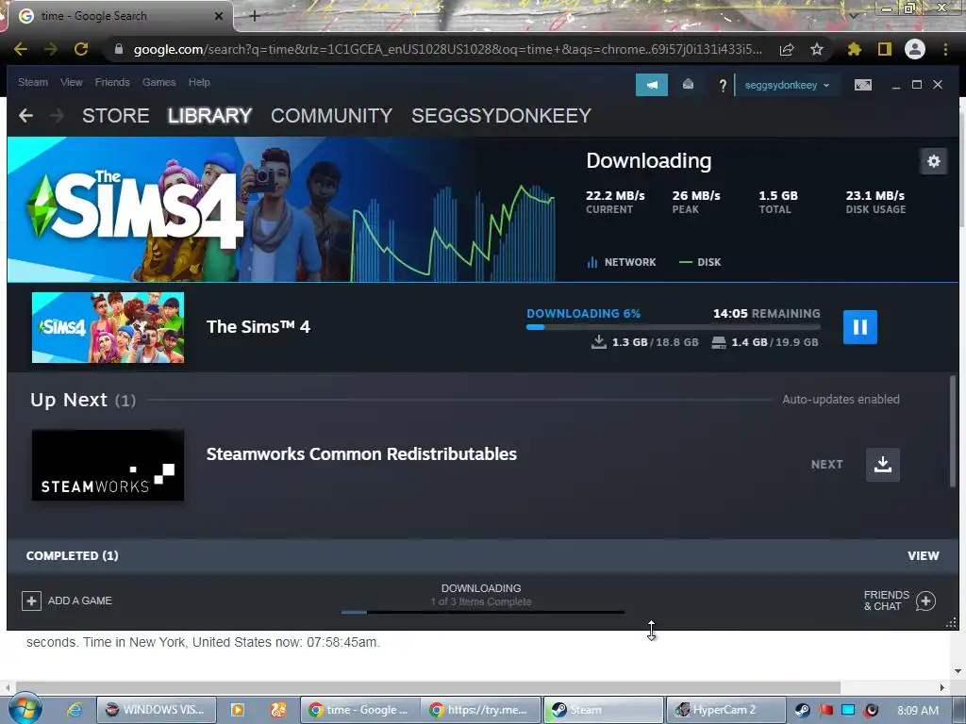966x724 pixels.
Task: Open Friends & Chat plus icon
Action: click(925, 601)
